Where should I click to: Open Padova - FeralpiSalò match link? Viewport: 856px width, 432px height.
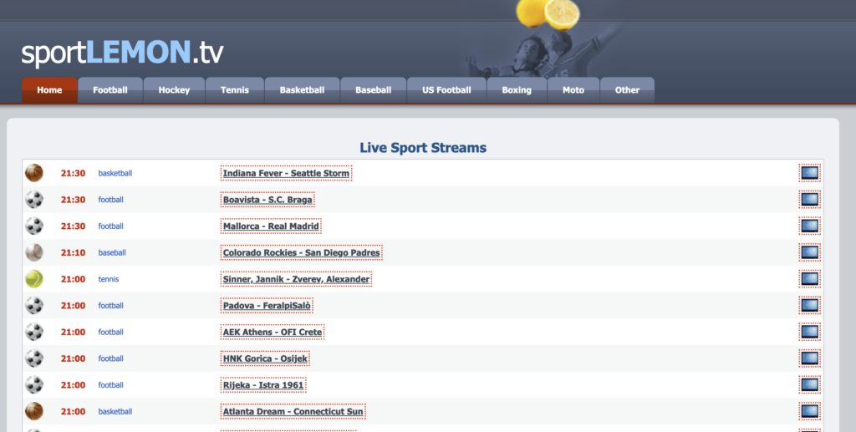[267, 306]
